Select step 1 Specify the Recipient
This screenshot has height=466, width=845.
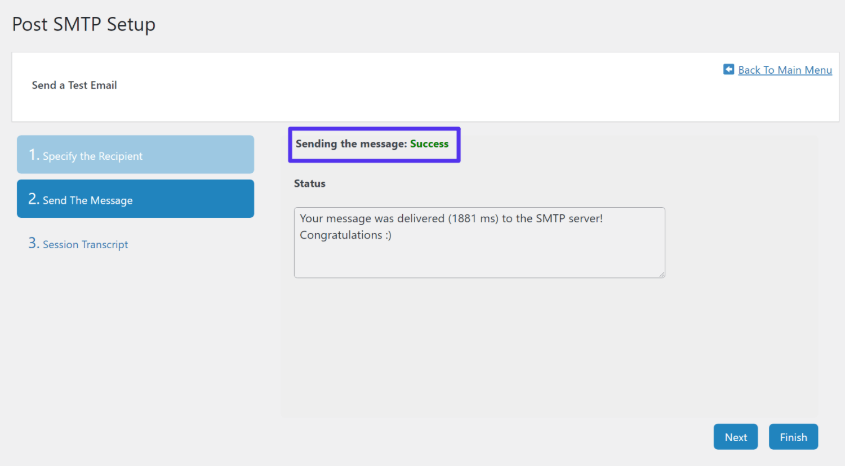click(135, 154)
